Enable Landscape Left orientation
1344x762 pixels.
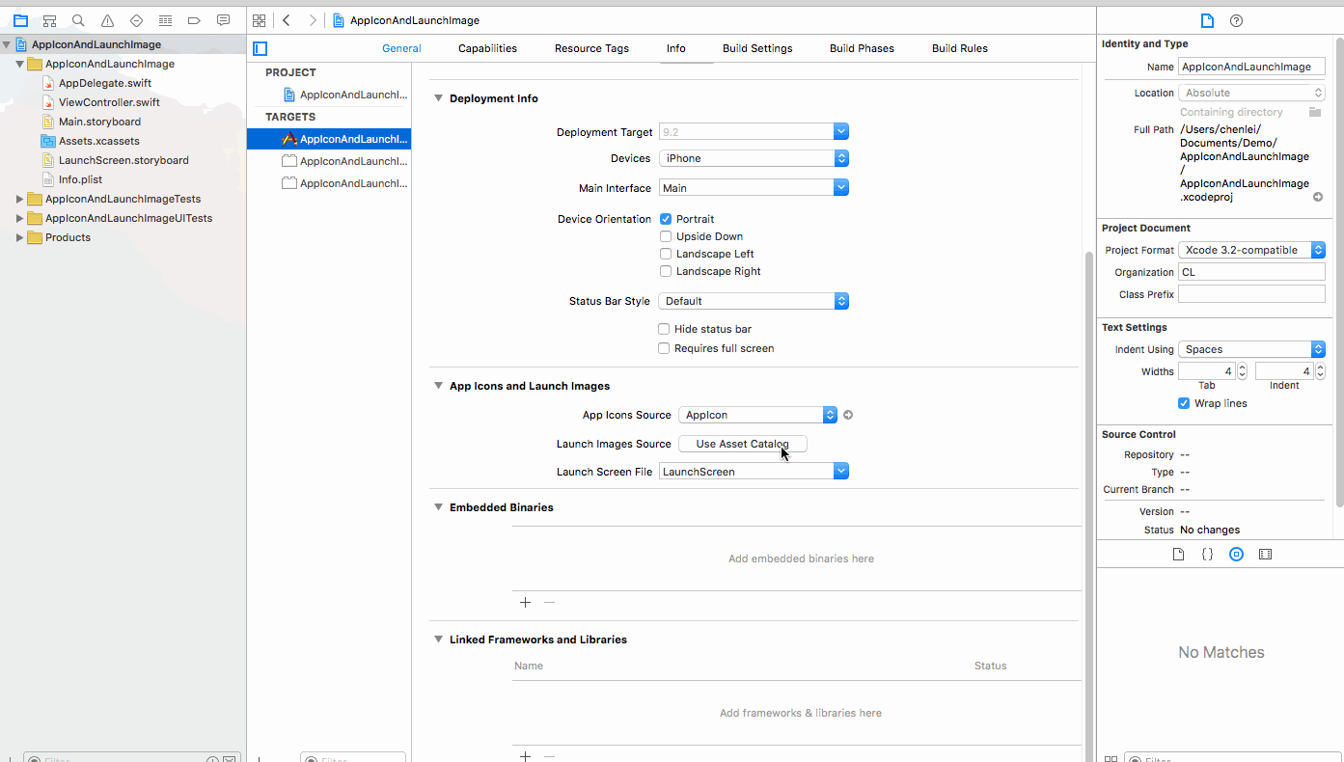click(x=666, y=254)
